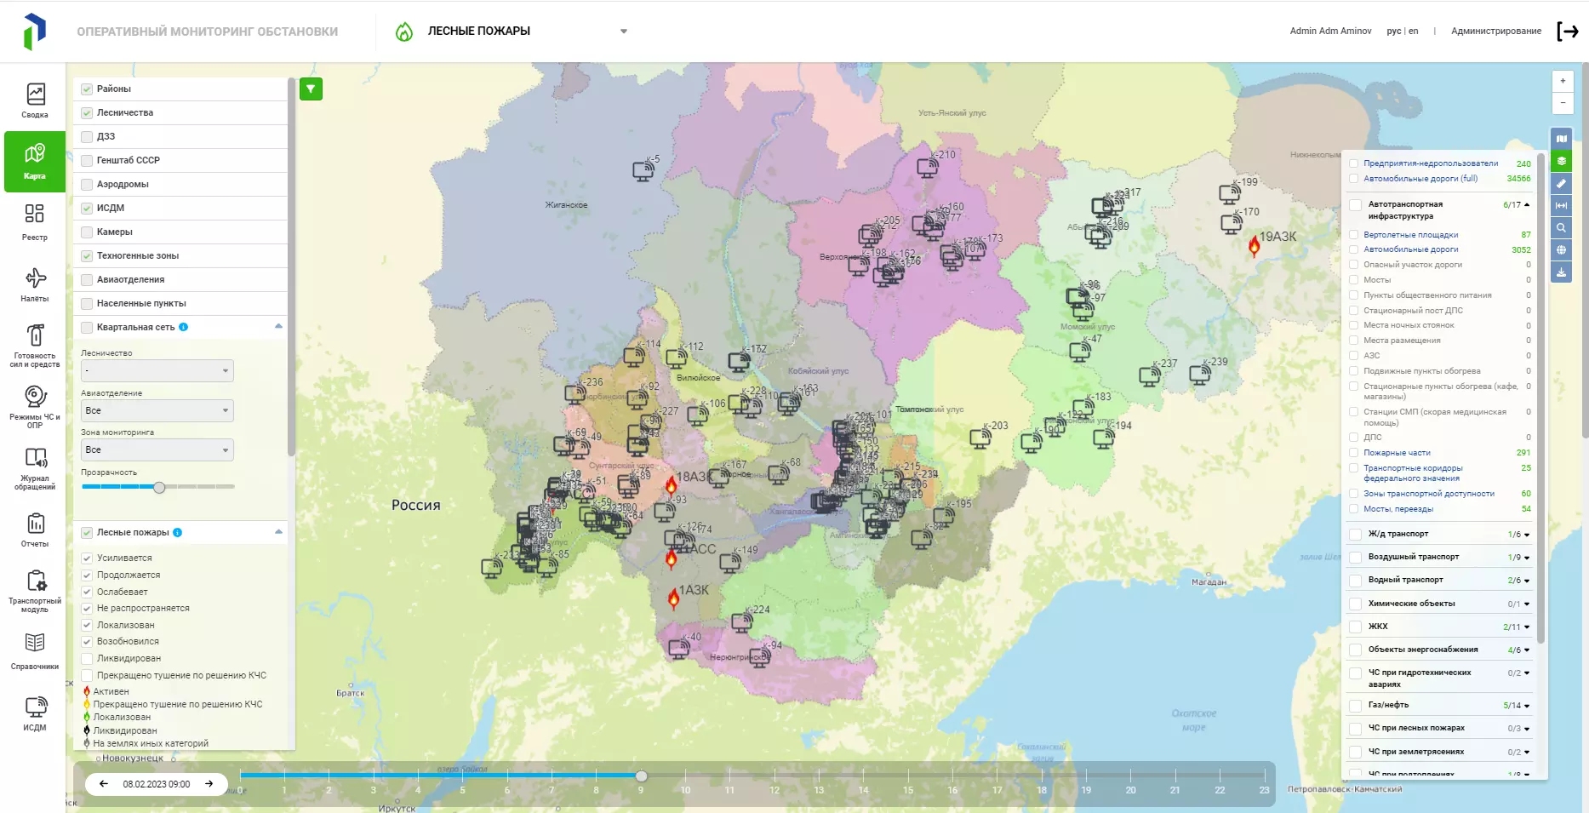The width and height of the screenshot is (1589, 813).
Task: Zoom in the map with plus button
Action: (x=1563, y=81)
